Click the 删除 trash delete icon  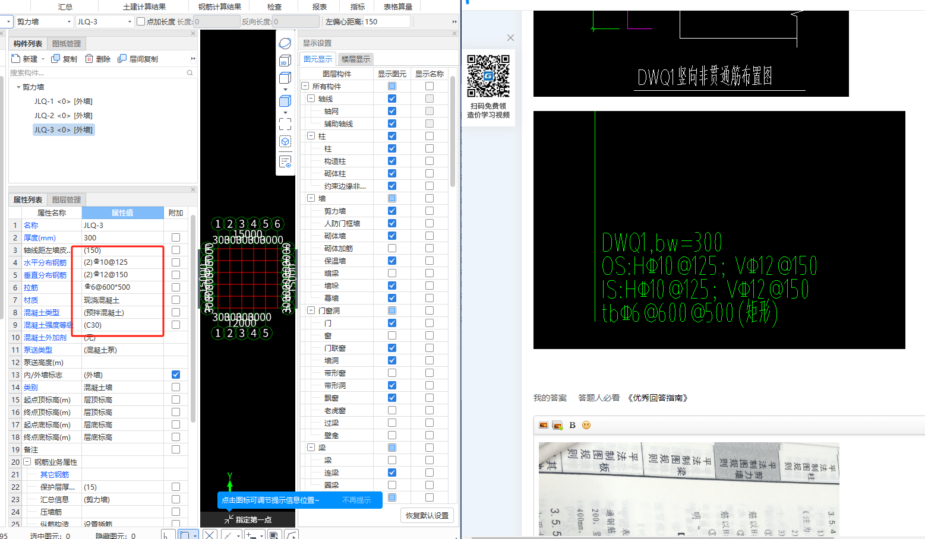pos(89,58)
